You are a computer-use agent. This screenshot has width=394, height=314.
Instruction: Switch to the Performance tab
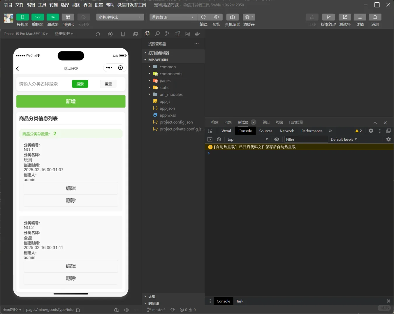312,131
